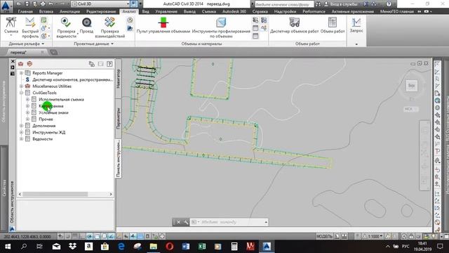Open the new drawing tab icon
449x253 pixels.
53,52
